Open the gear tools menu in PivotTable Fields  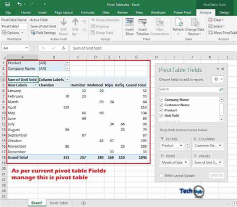tap(217, 79)
